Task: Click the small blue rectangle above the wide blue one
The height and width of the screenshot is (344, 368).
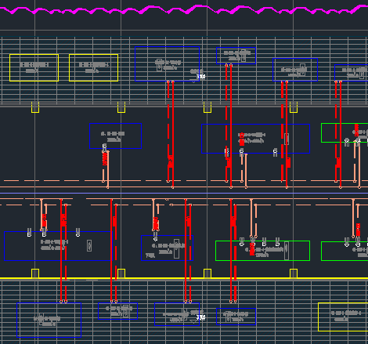Action: pos(236,56)
